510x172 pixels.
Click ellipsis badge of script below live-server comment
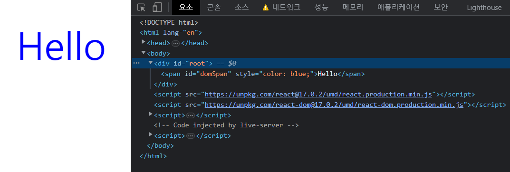(191, 136)
